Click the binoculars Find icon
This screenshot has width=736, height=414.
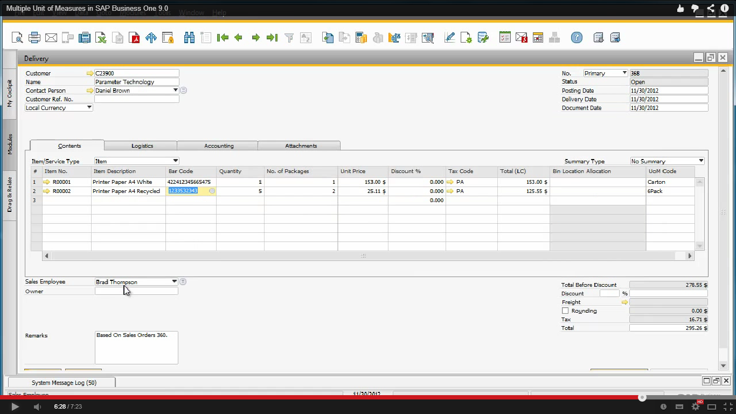point(189,38)
